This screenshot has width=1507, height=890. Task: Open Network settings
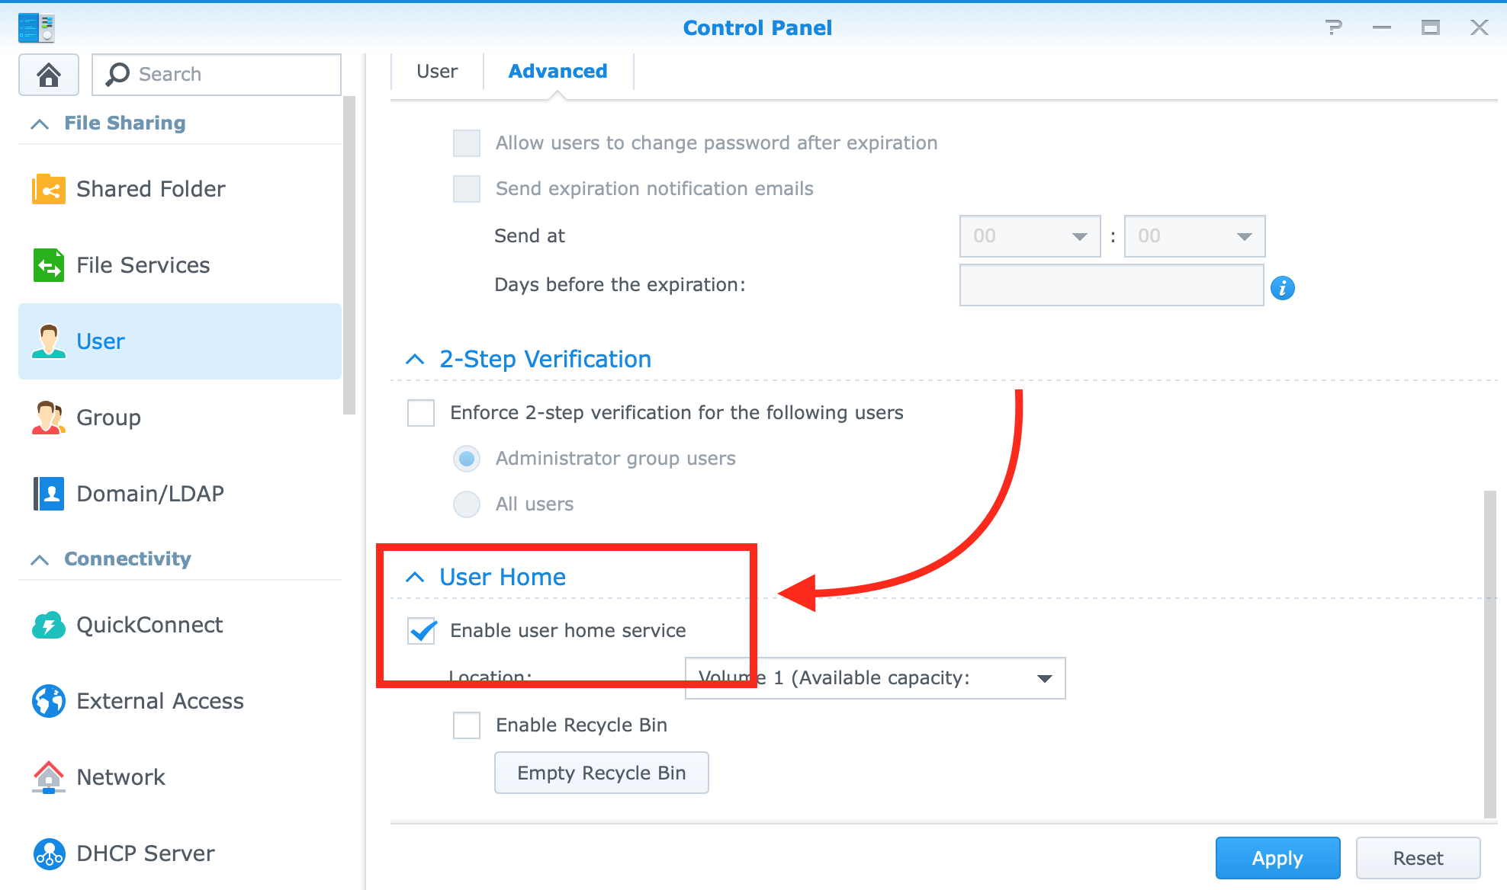coord(120,777)
